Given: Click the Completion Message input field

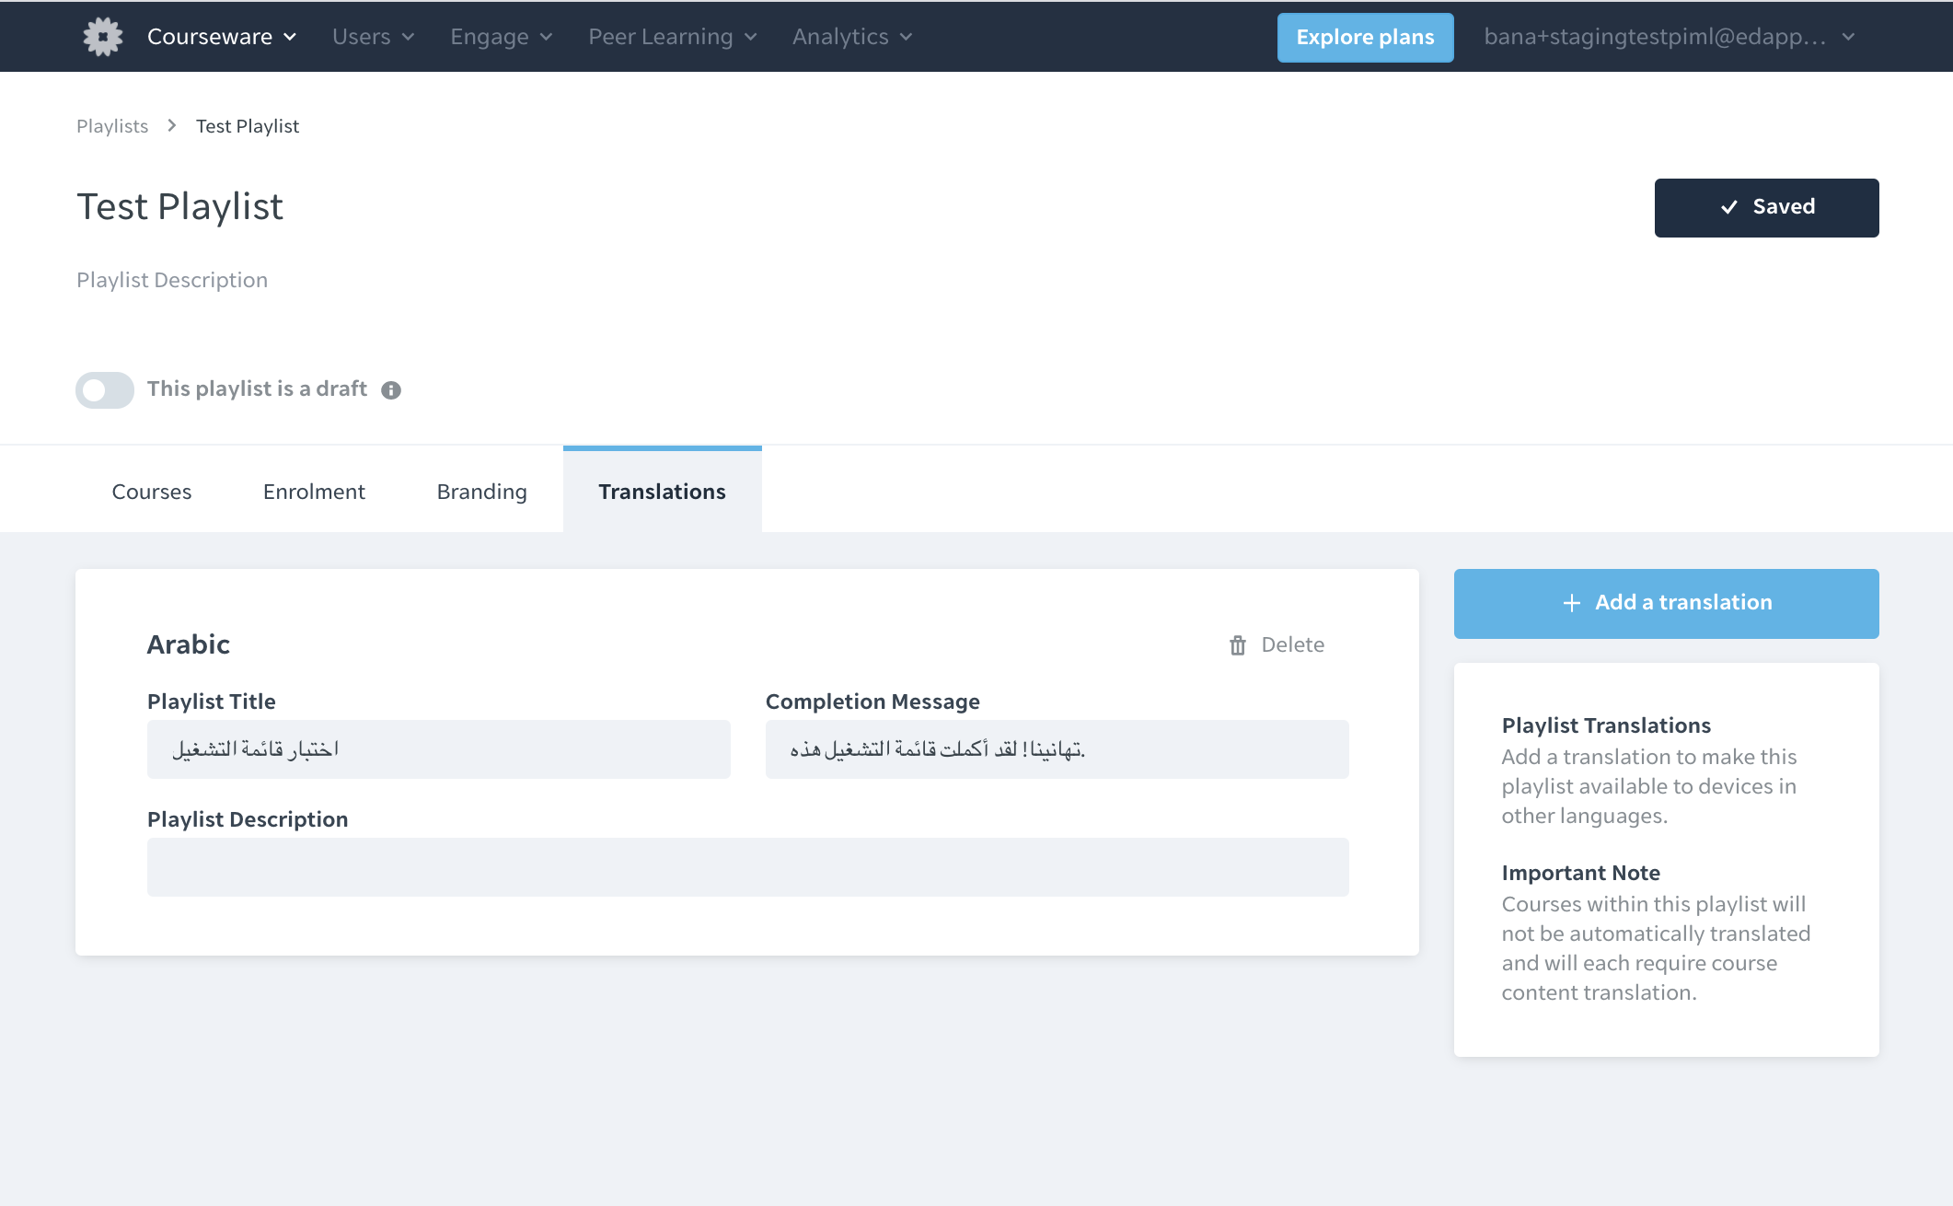Looking at the screenshot, I should tap(1057, 749).
